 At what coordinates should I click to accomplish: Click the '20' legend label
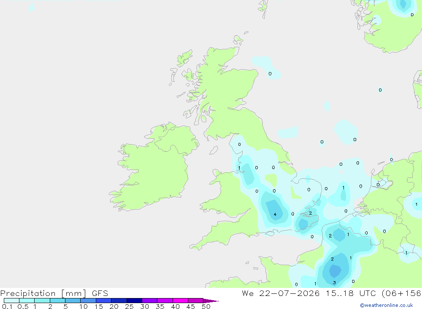click(114, 306)
